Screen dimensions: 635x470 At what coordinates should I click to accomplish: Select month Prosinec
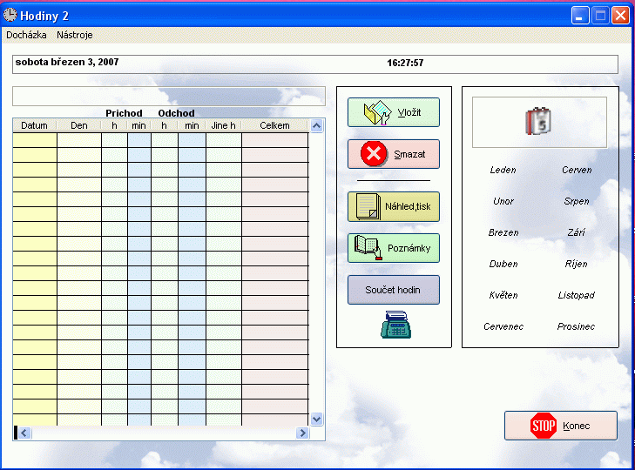tap(577, 326)
